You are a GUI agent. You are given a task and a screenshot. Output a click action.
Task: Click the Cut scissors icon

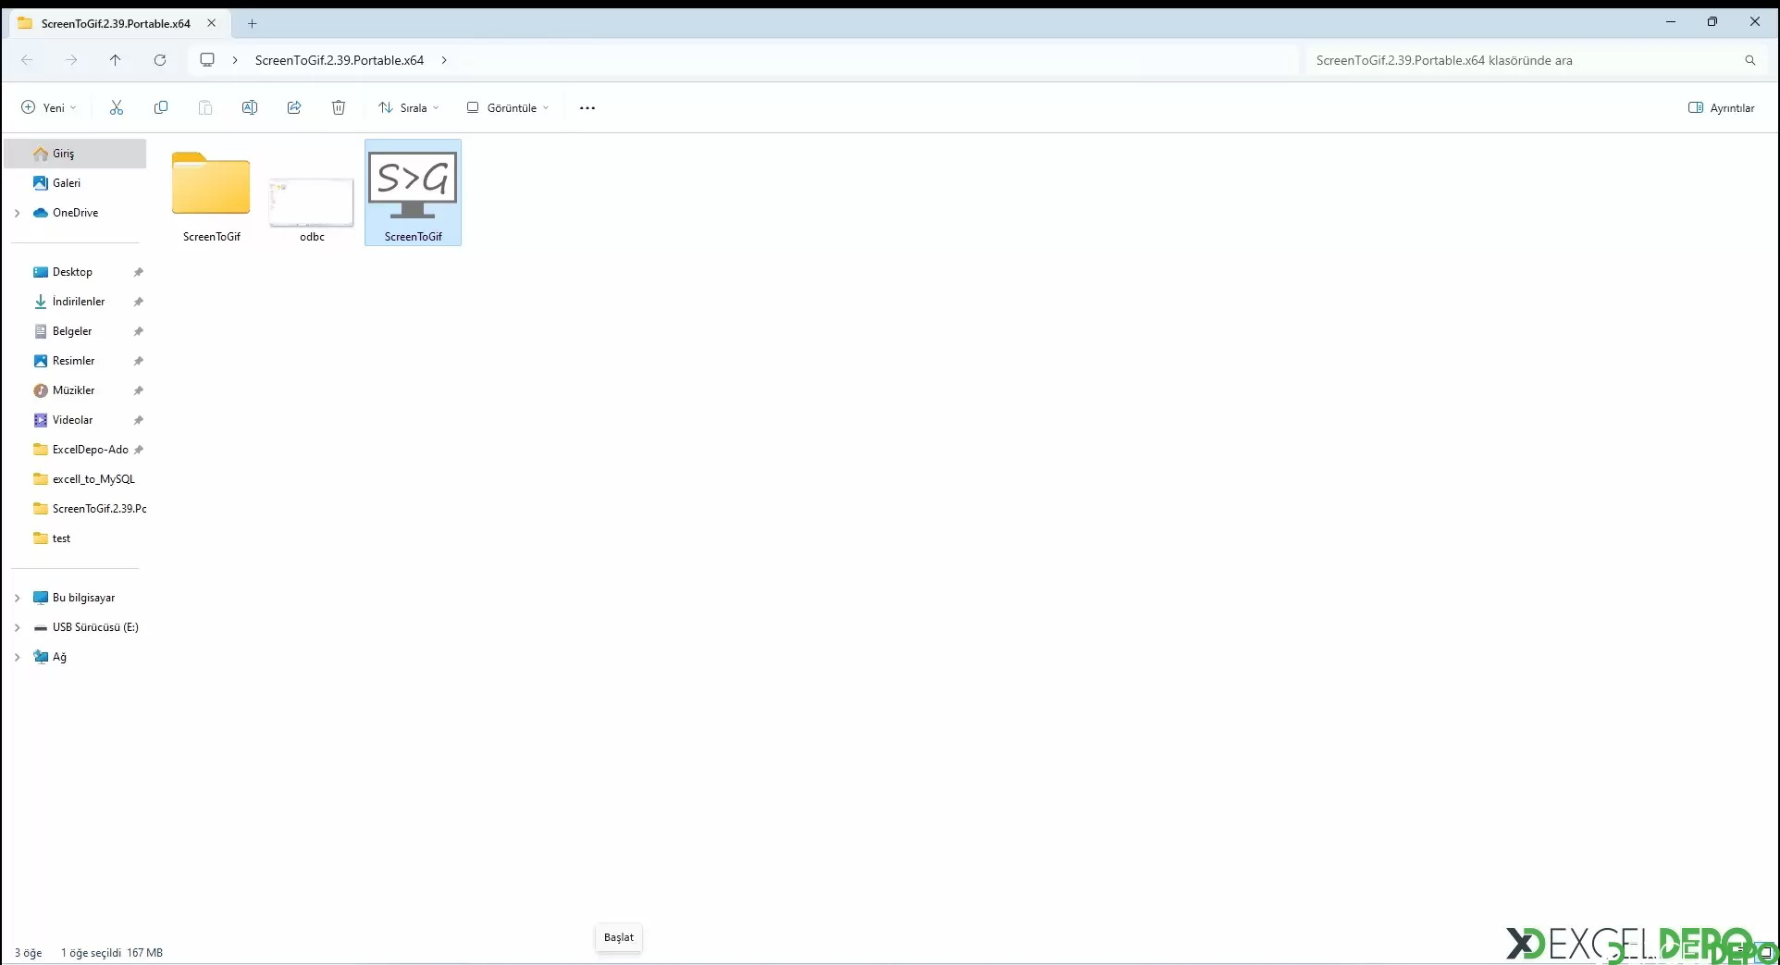pyautogui.click(x=117, y=108)
